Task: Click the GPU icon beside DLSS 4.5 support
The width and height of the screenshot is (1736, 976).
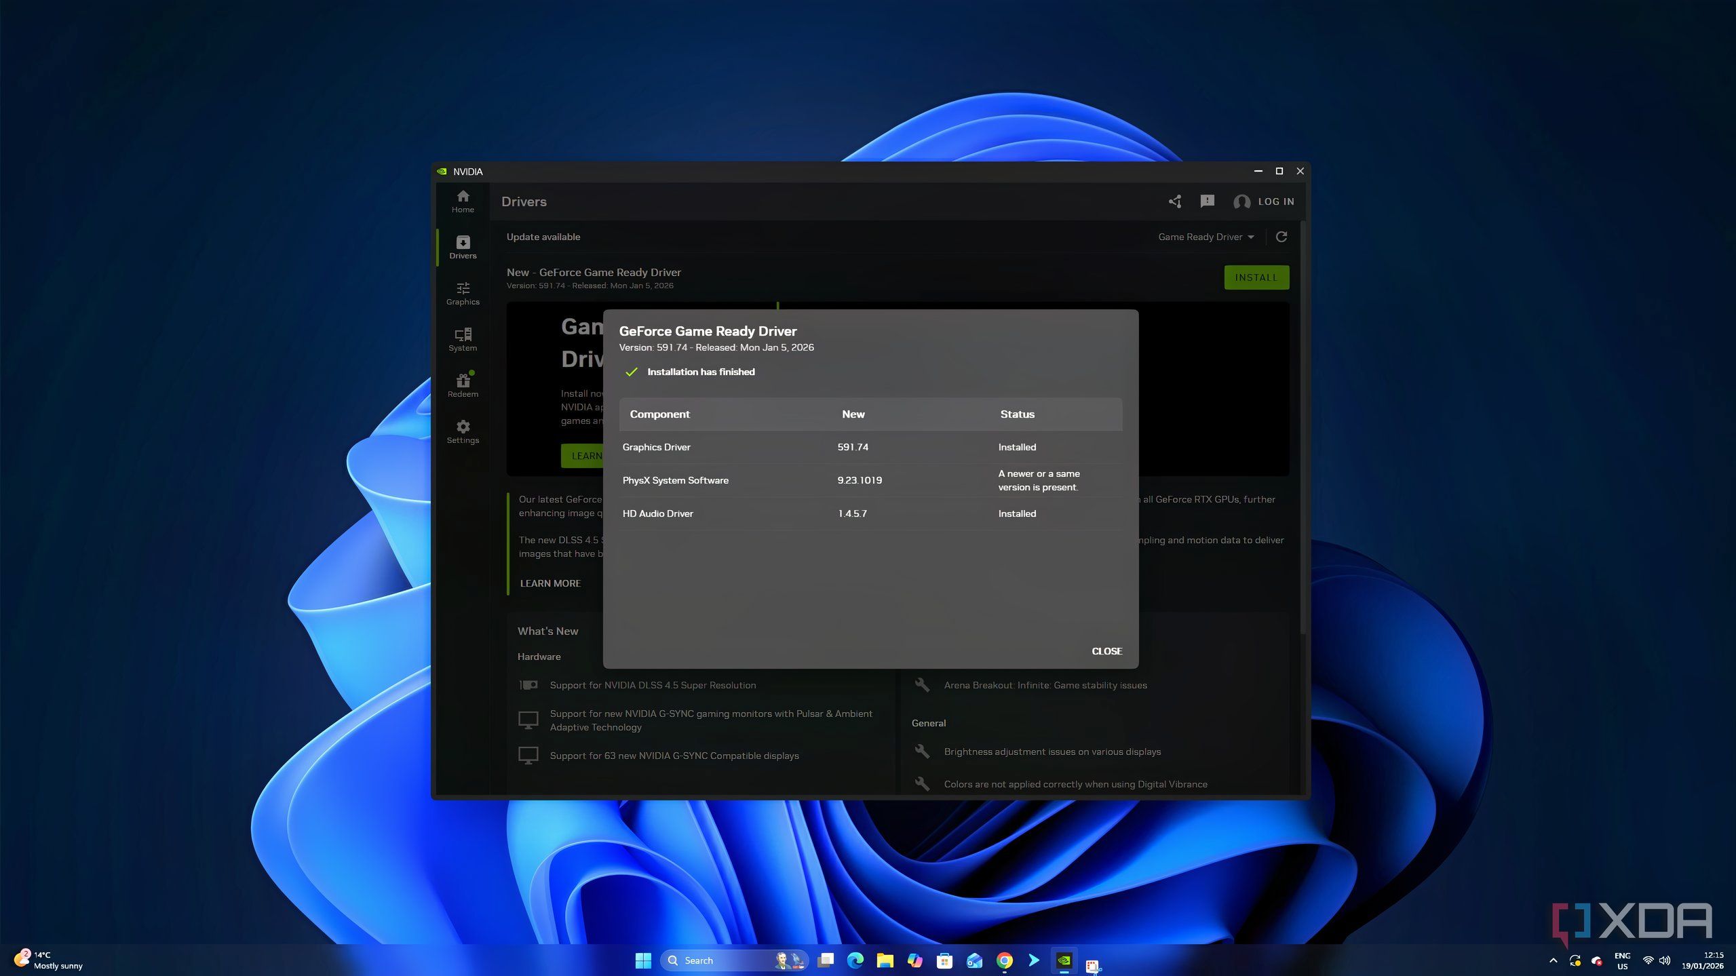Action: coord(528,685)
